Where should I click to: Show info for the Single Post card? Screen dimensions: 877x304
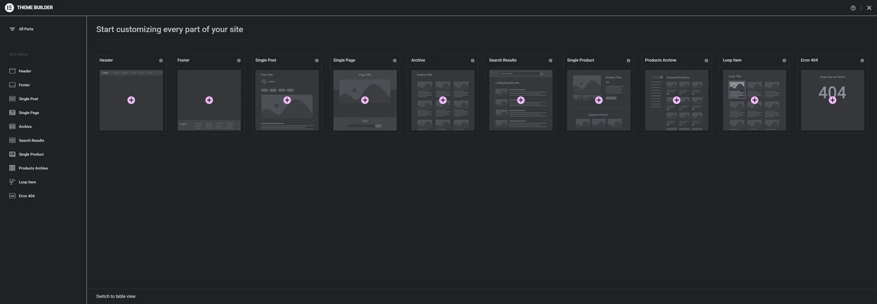pyautogui.click(x=316, y=60)
